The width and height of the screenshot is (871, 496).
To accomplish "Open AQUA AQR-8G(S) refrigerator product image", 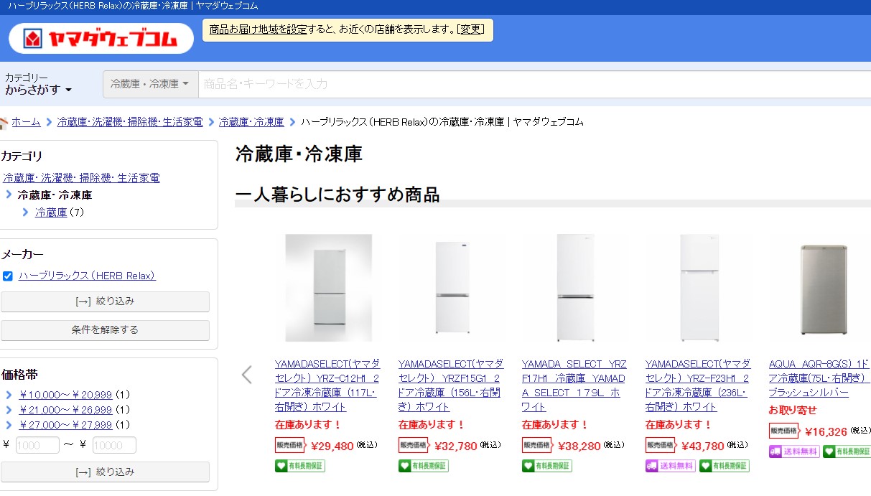I will coord(823,288).
